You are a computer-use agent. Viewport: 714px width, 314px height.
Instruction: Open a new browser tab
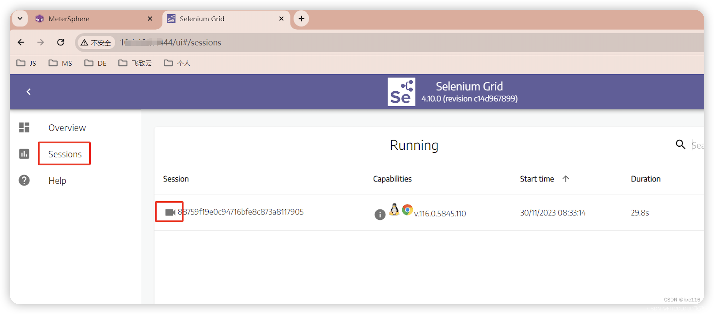301,19
